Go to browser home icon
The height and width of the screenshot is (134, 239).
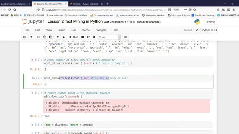(15, 10)
